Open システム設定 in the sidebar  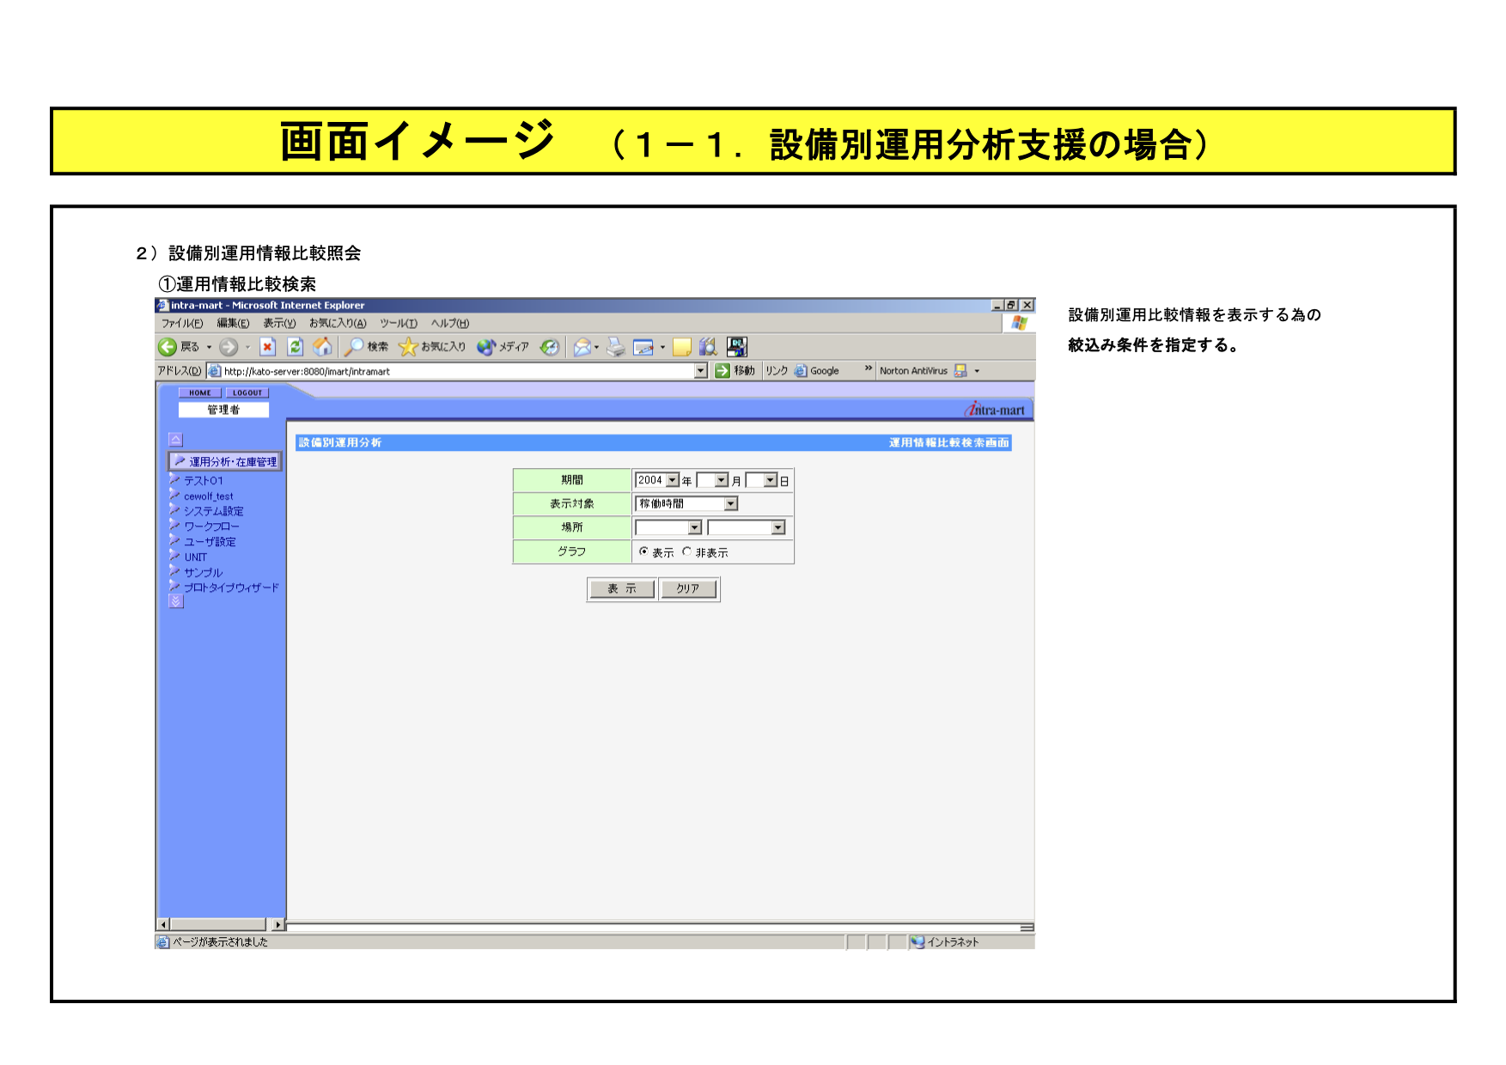click(213, 511)
